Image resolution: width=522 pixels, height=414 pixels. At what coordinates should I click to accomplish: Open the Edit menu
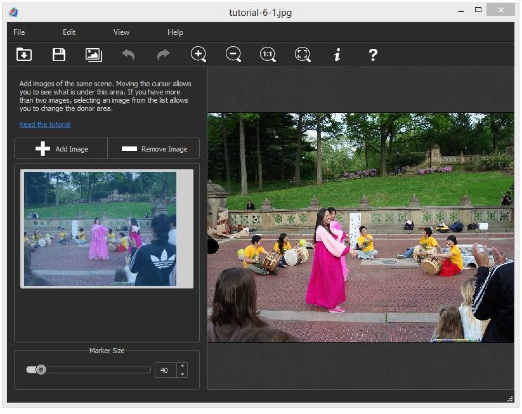click(69, 32)
